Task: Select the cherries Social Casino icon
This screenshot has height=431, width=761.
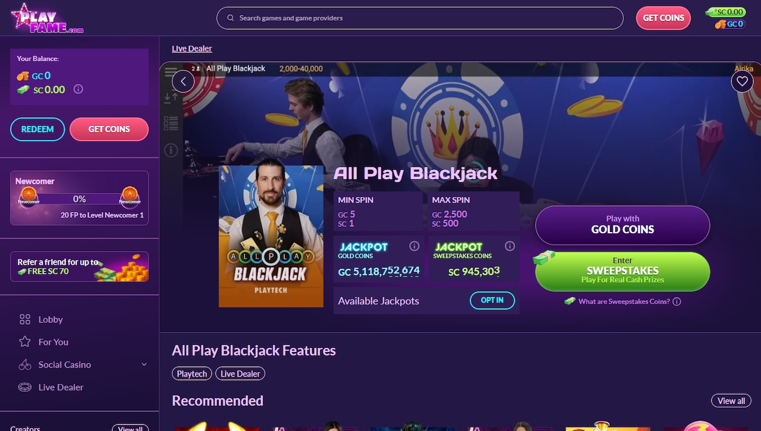Action: (x=25, y=365)
